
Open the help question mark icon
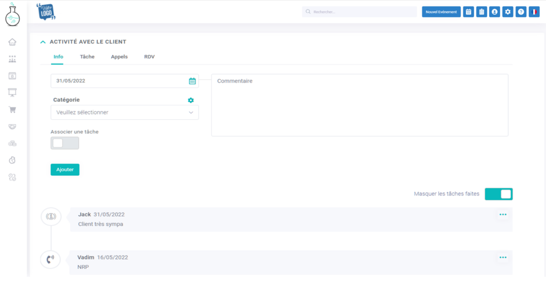point(521,12)
